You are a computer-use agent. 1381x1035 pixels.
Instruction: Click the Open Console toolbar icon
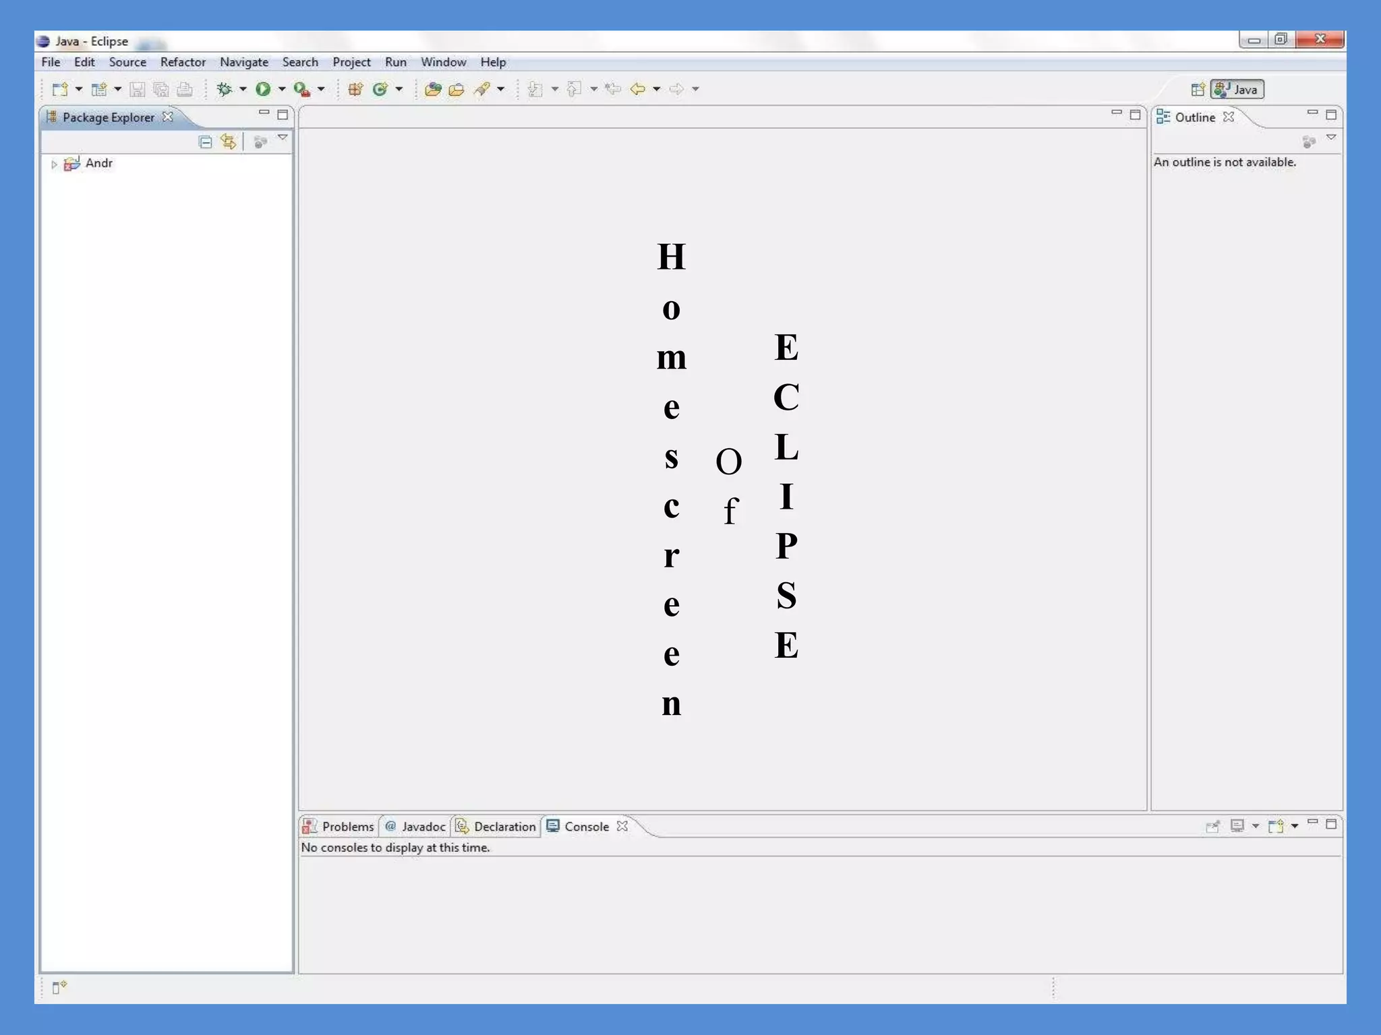[1276, 826]
